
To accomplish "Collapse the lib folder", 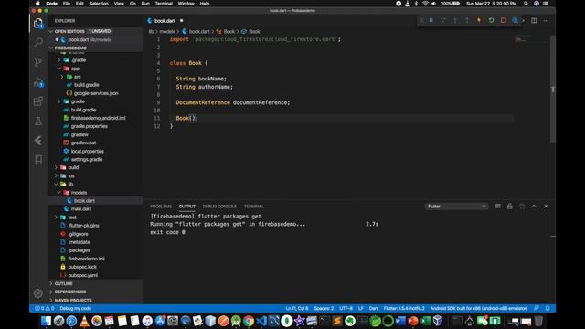I will tap(70, 185).
